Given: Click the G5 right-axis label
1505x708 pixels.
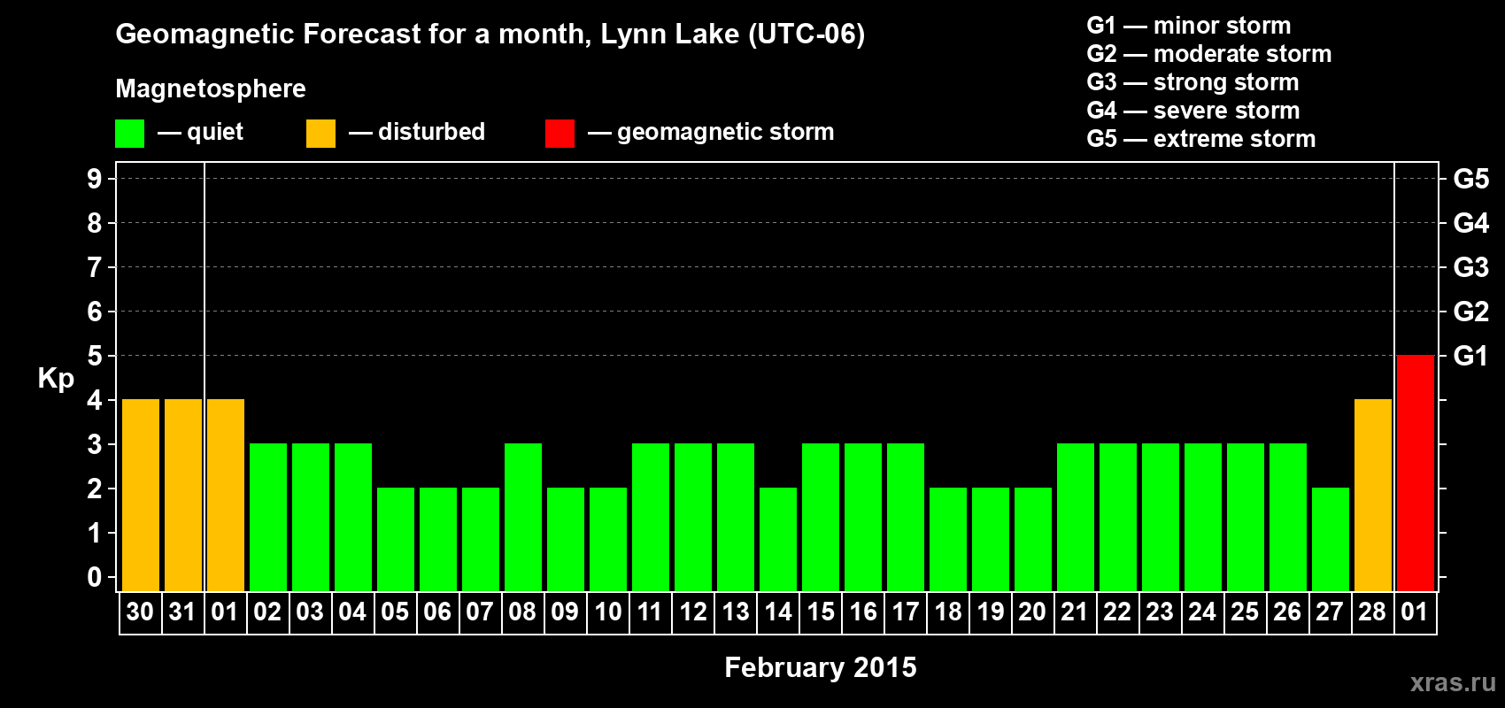Looking at the screenshot, I should 1471,179.
